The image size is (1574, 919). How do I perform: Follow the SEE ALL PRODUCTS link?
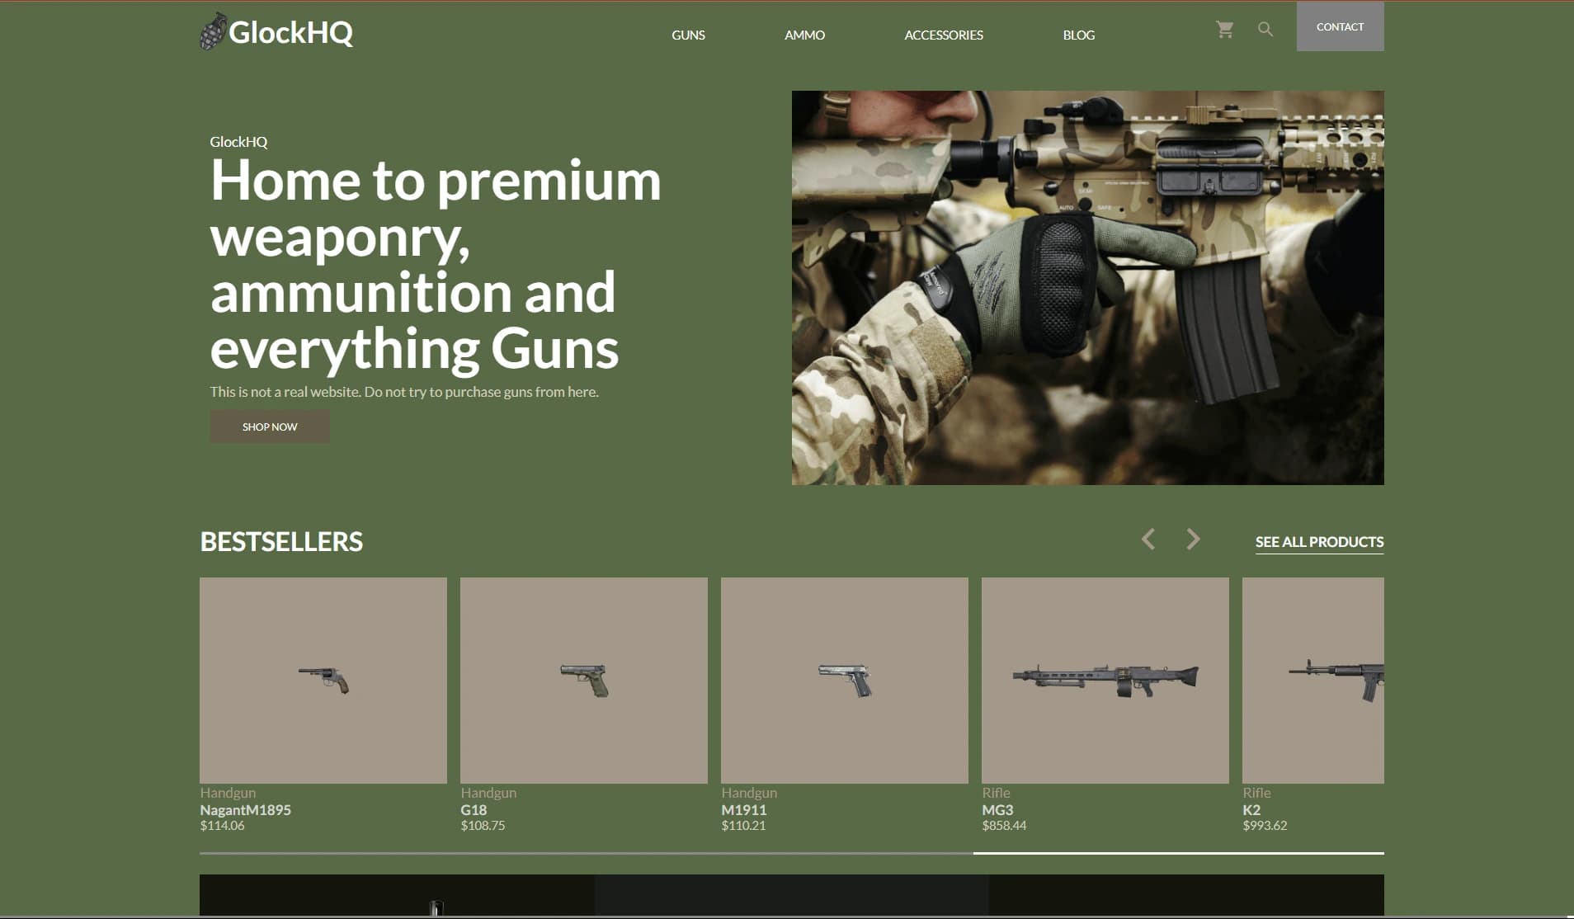click(1320, 542)
